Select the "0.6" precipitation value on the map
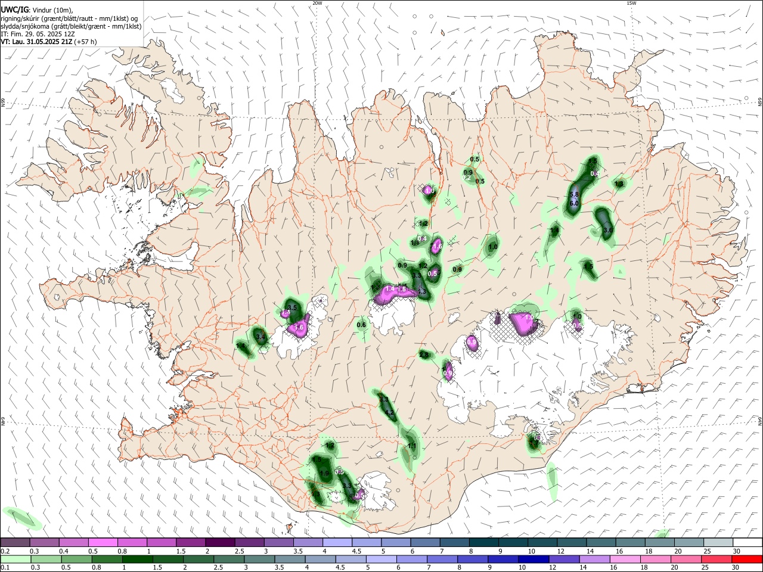Viewport: 763px width, 572px height. 361,325
